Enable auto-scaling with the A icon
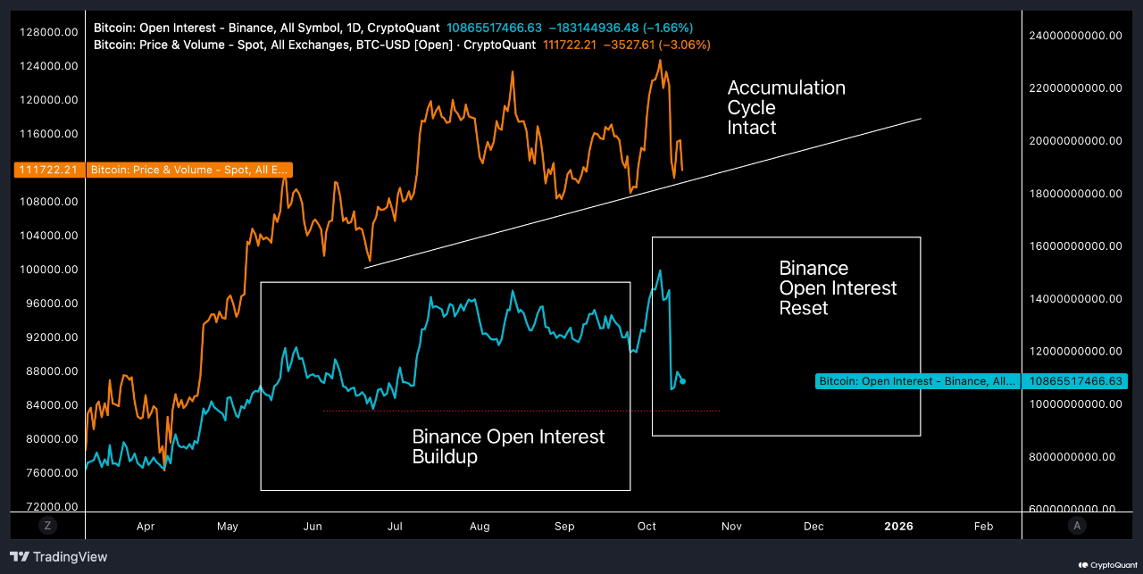1143x574 pixels. click(x=1077, y=526)
